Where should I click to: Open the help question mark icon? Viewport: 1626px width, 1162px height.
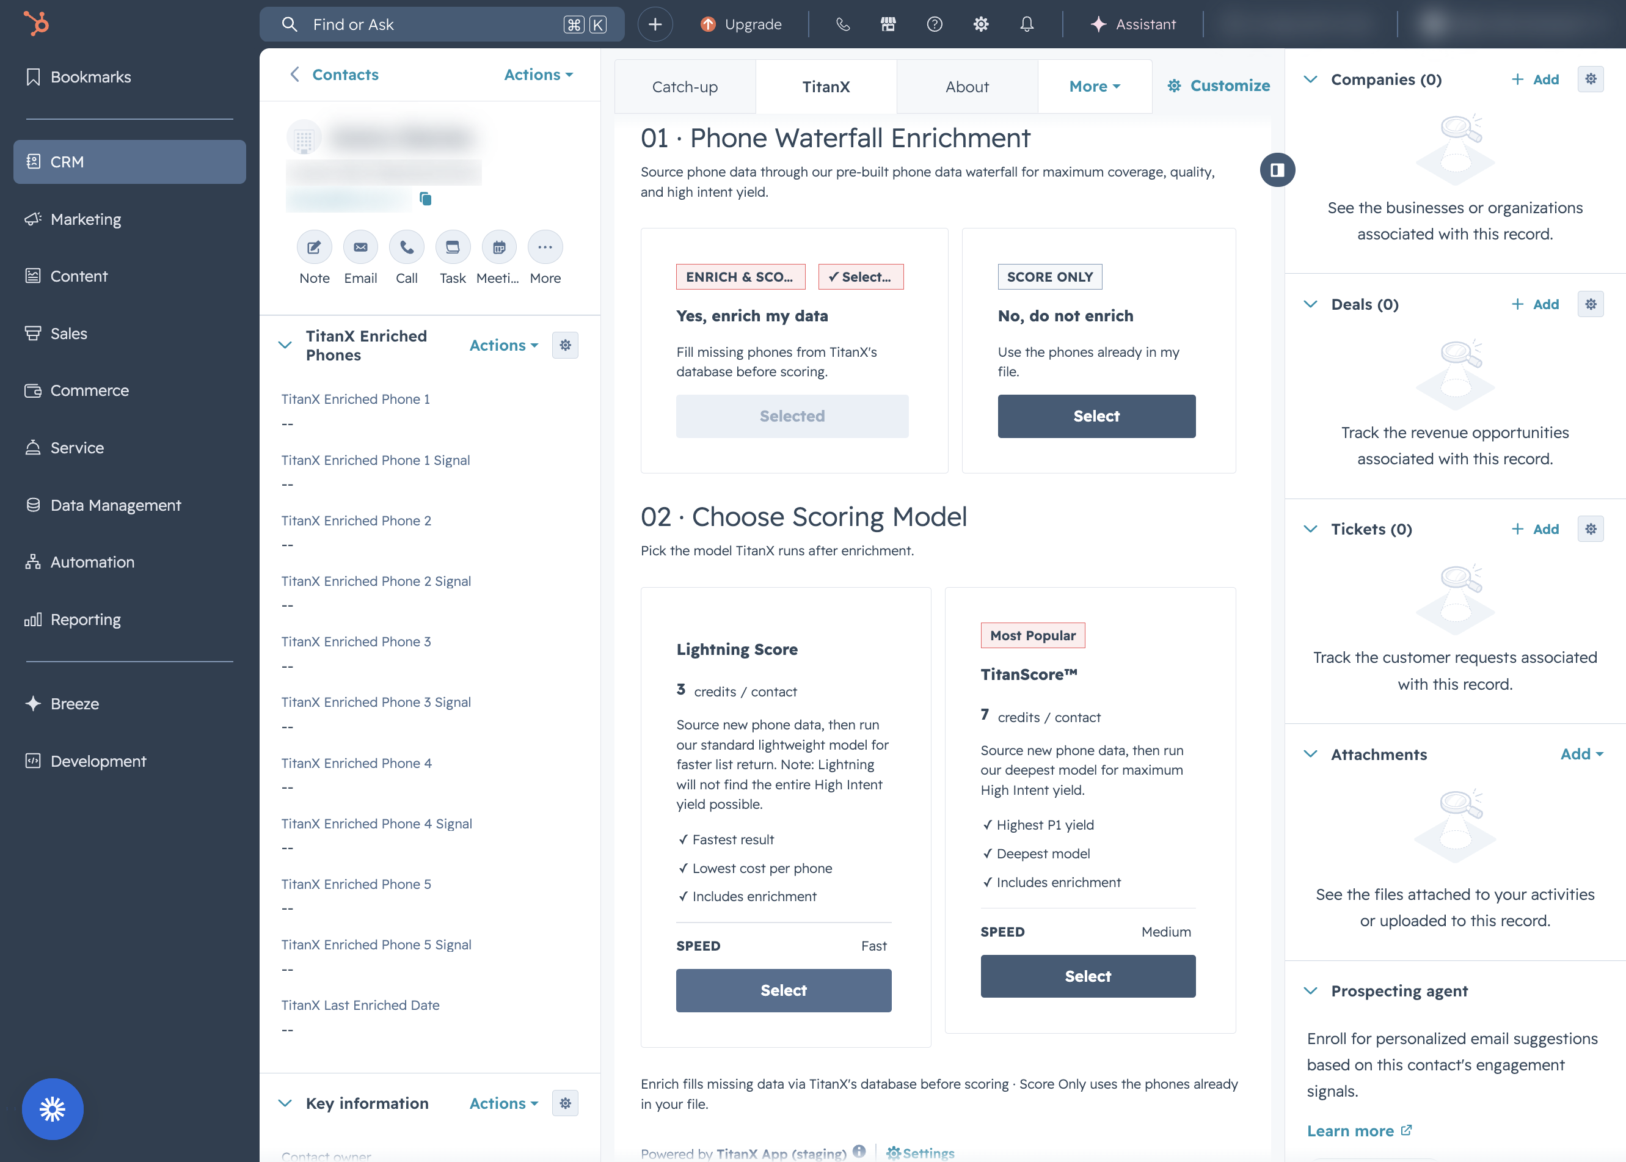(x=935, y=24)
